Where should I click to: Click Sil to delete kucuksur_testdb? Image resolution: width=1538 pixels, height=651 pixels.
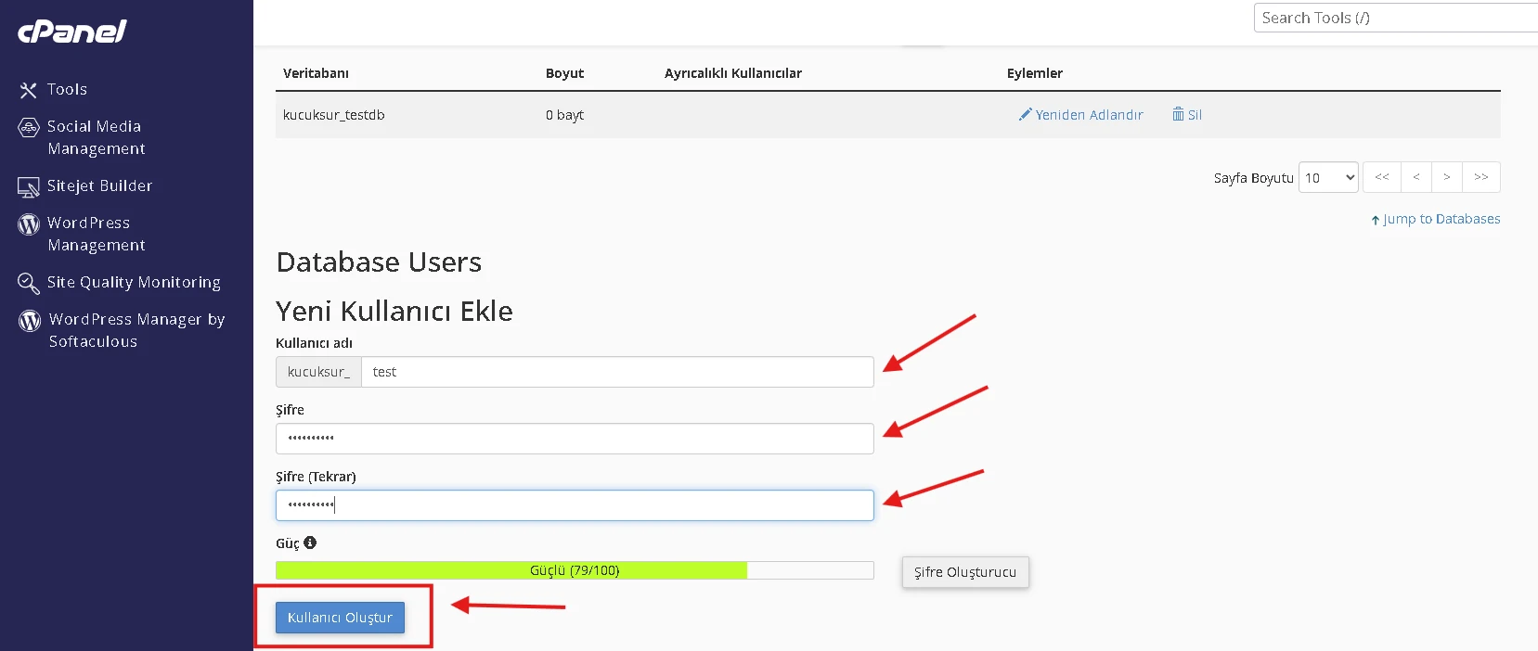click(1187, 115)
